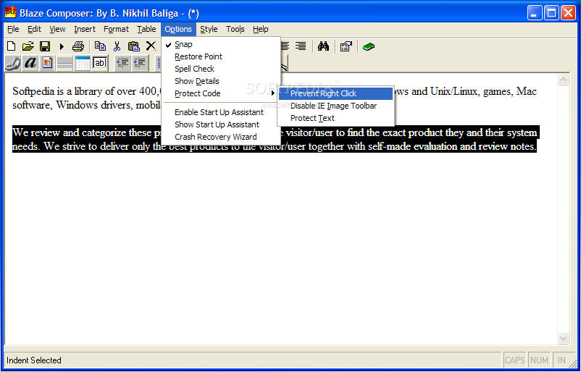Open help with the green book icon

click(x=369, y=46)
